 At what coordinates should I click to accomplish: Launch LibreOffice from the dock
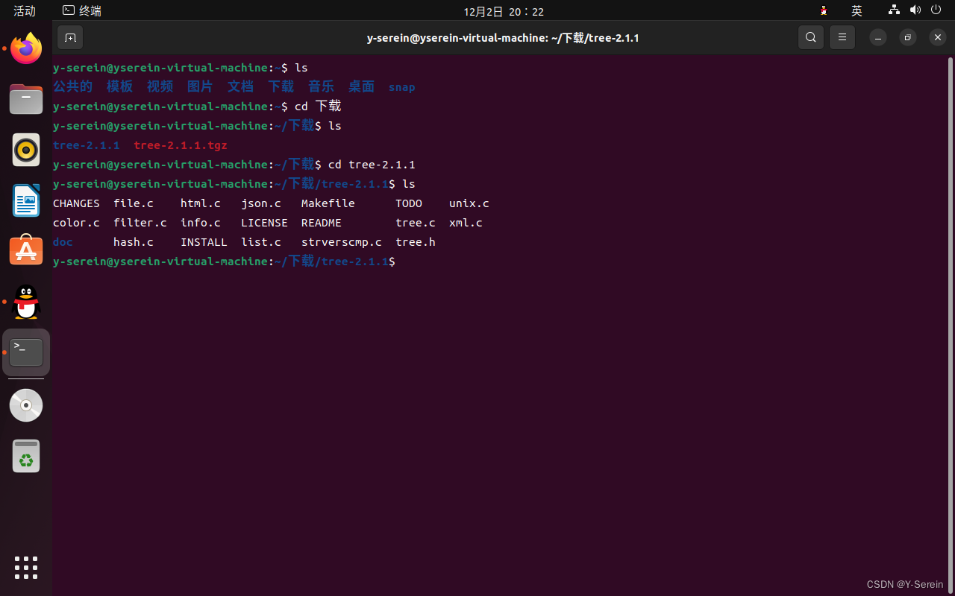26,200
